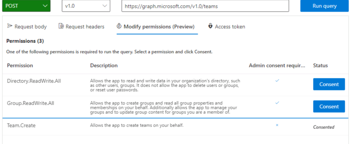
Task: Click the chevron arrow on the POST dropdown
Action: (x=45, y=6)
